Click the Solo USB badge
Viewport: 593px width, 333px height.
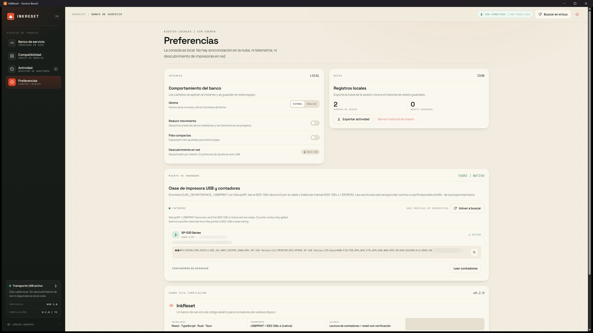coord(310,152)
